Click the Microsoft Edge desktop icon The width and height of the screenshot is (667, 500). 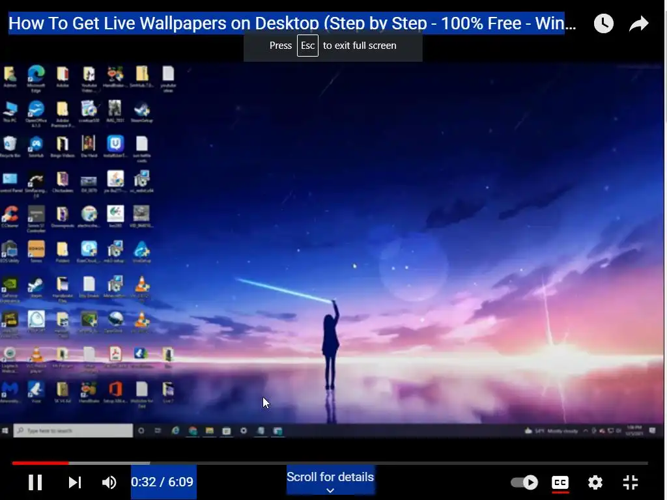point(36,79)
